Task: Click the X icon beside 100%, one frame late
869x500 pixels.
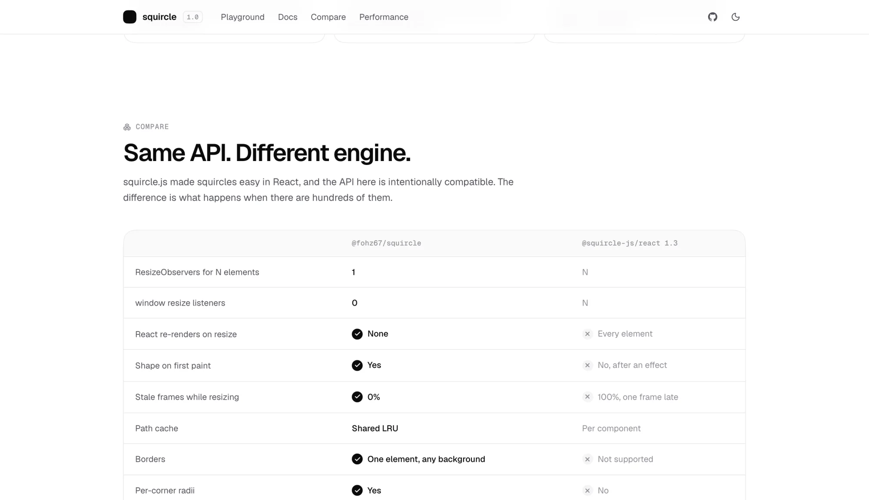Action: [x=587, y=397]
